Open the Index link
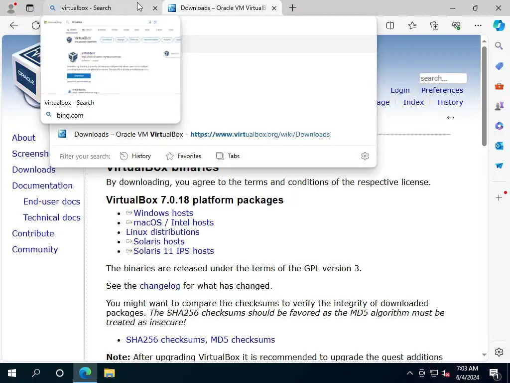 tap(413, 102)
